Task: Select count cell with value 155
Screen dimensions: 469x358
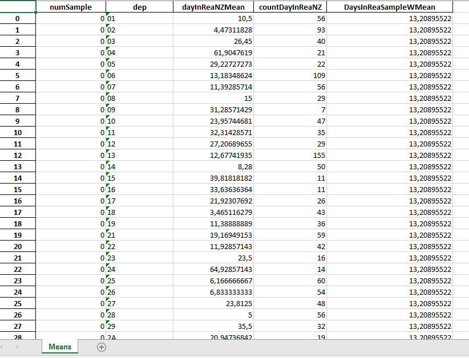Action: coord(290,156)
